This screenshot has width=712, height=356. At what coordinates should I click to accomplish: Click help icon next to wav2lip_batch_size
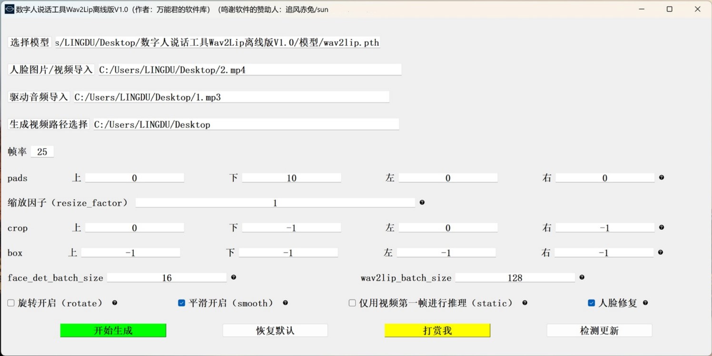point(582,277)
